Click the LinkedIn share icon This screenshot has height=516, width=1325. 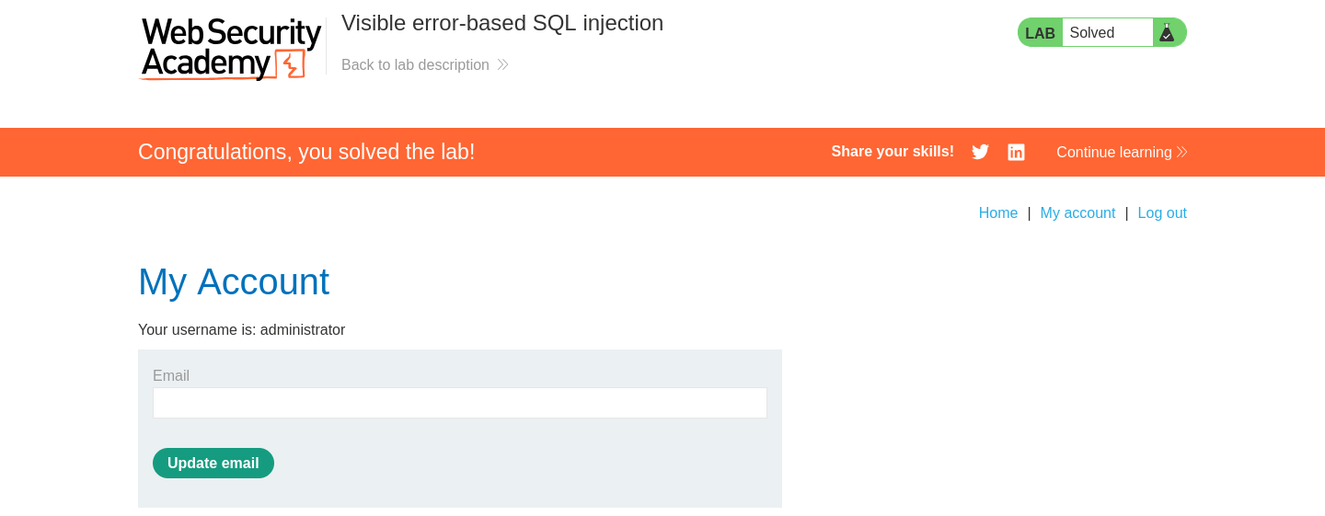click(x=1016, y=152)
